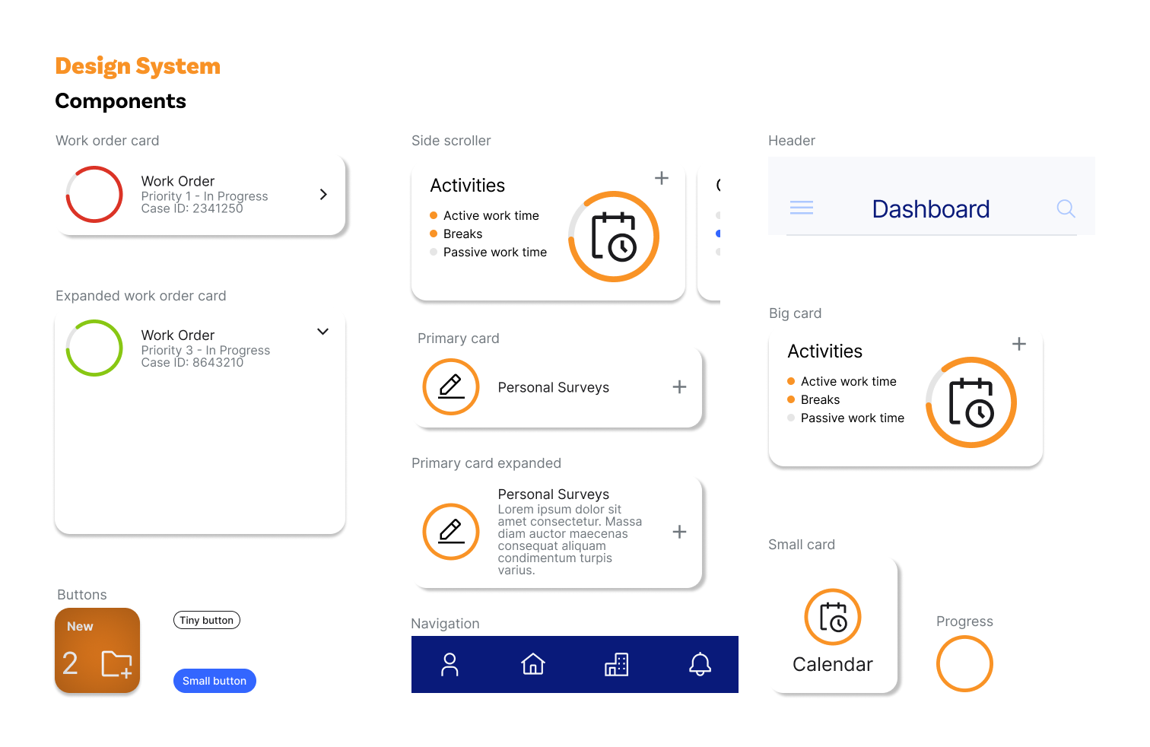This screenshot has width=1150, height=747.
Task: Select the building icon in navigation bar
Action: point(616,664)
